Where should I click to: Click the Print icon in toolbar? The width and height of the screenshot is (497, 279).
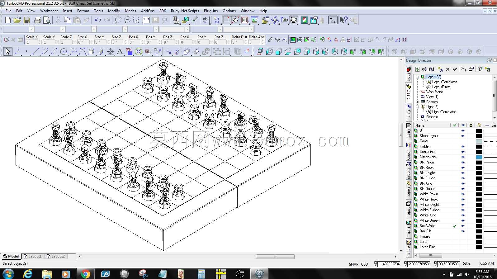tap(38, 20)
